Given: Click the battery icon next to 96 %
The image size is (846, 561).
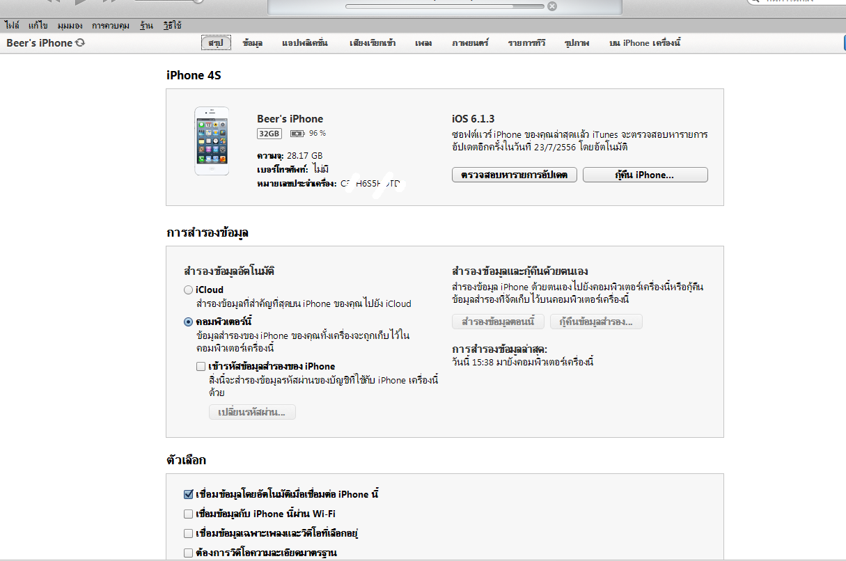Looking at the screenshot, I should [297, 133].
